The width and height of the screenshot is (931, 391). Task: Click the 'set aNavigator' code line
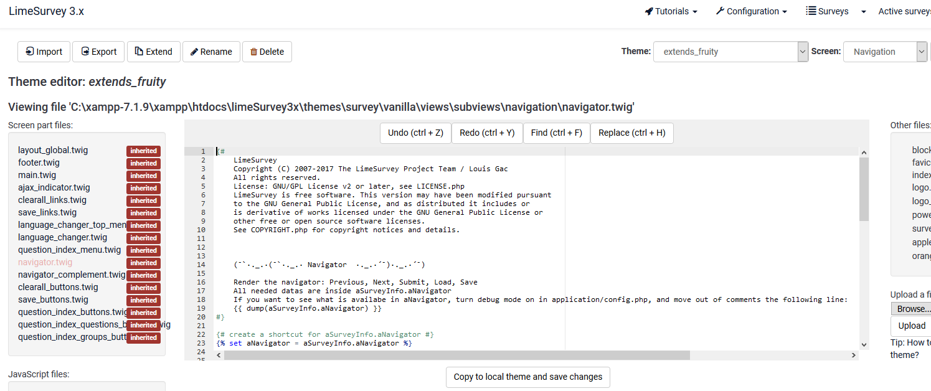pyautogui.click(x=314, y=343)
